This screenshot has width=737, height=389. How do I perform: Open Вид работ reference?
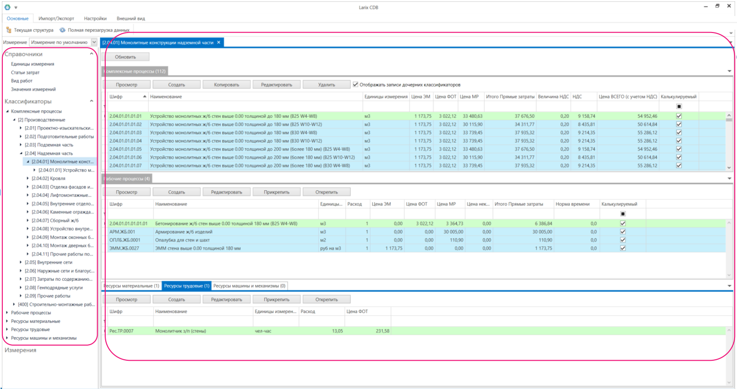tap(22, 81)
